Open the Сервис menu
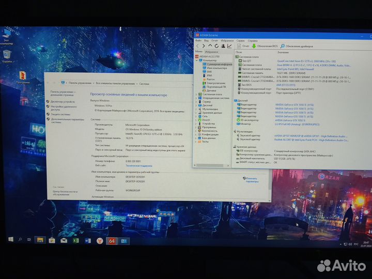This screenshot has height=279, width=372. click(241, 41)
